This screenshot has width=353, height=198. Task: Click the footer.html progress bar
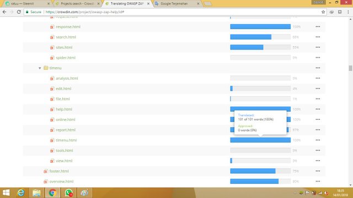(x=260, y=171)
